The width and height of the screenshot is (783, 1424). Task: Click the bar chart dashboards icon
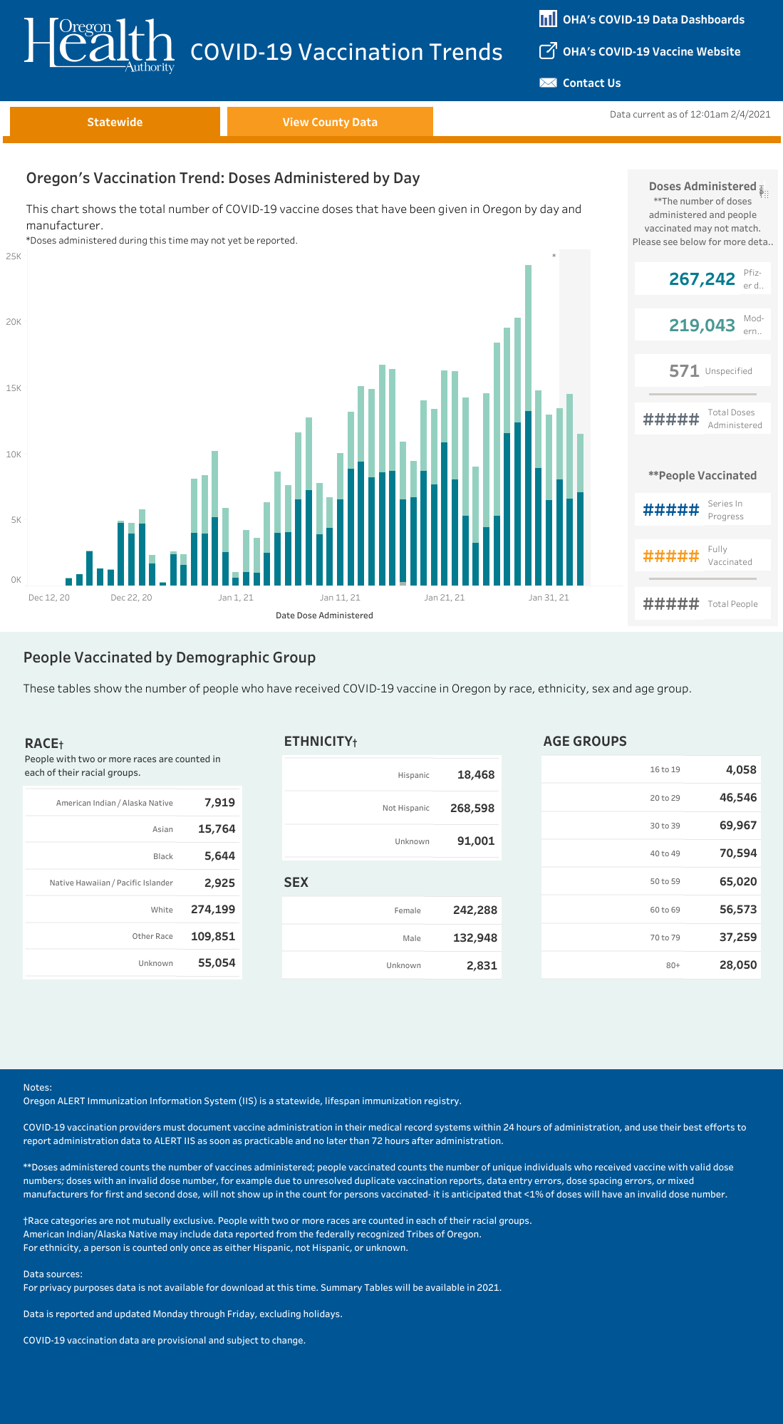coord(547,19)
